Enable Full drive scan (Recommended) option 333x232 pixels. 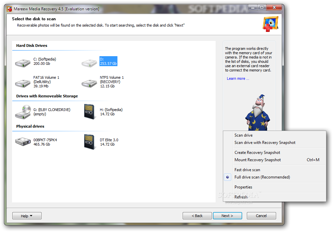262,177
